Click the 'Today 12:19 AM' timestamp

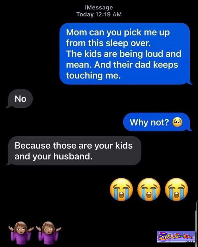click(99, 14)
